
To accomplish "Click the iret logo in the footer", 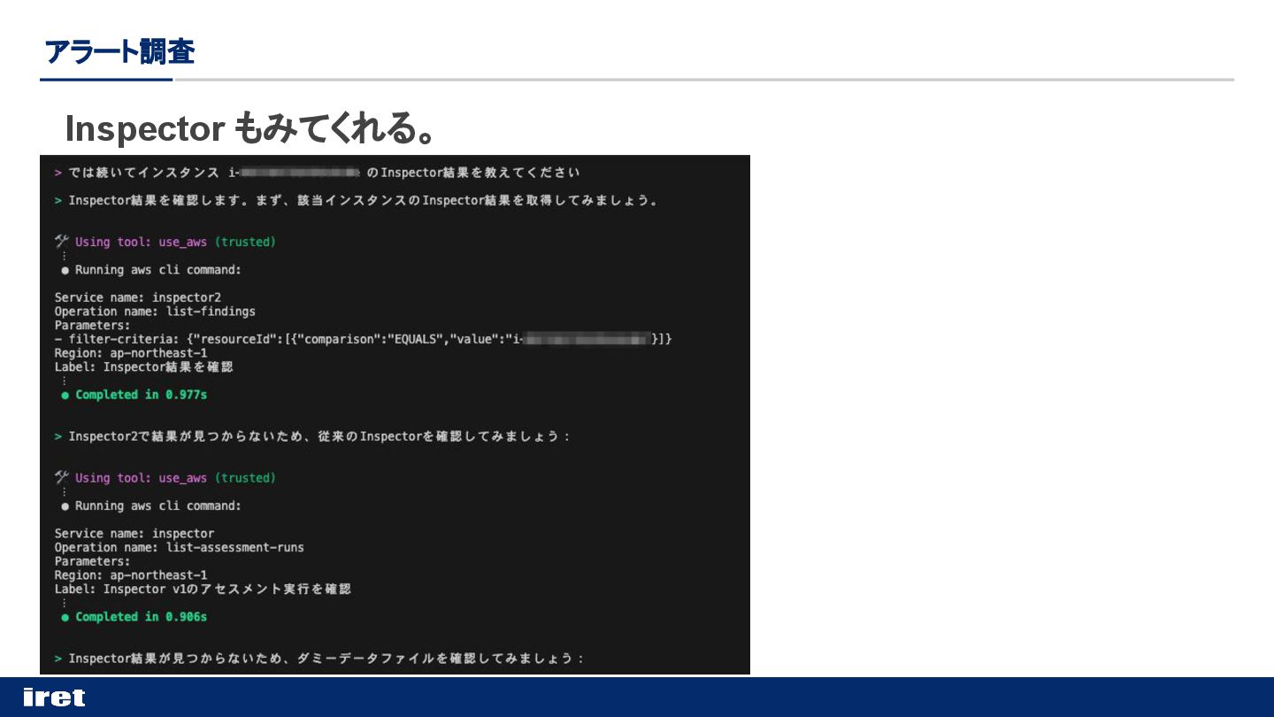I will tap(54, 698).
